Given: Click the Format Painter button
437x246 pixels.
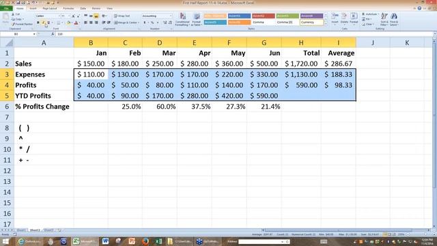Looking at the screenshot, I should (x=23, y=25).
